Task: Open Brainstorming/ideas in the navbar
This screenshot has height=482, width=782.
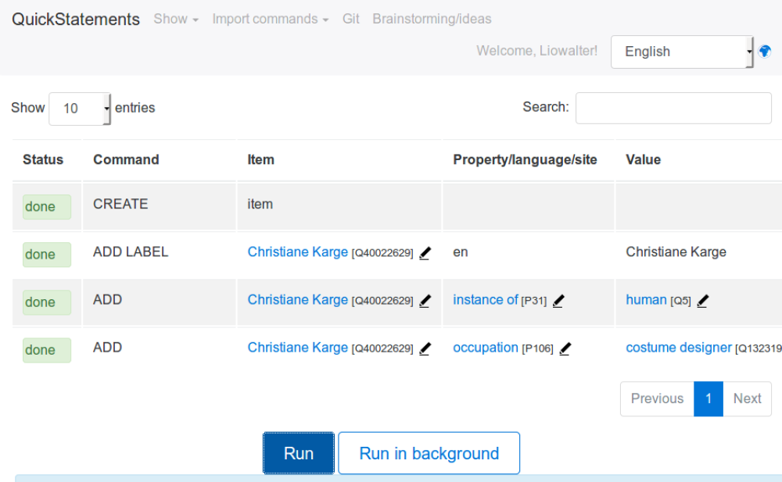Action: click(432, 19)
